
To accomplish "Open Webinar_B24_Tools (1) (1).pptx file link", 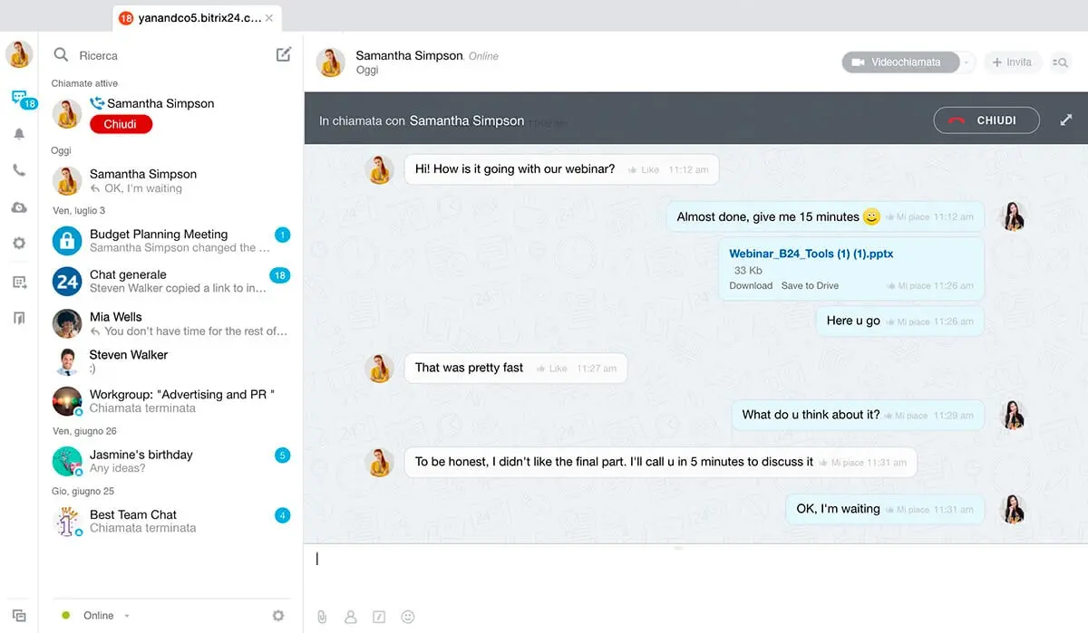I will point(811,254).
